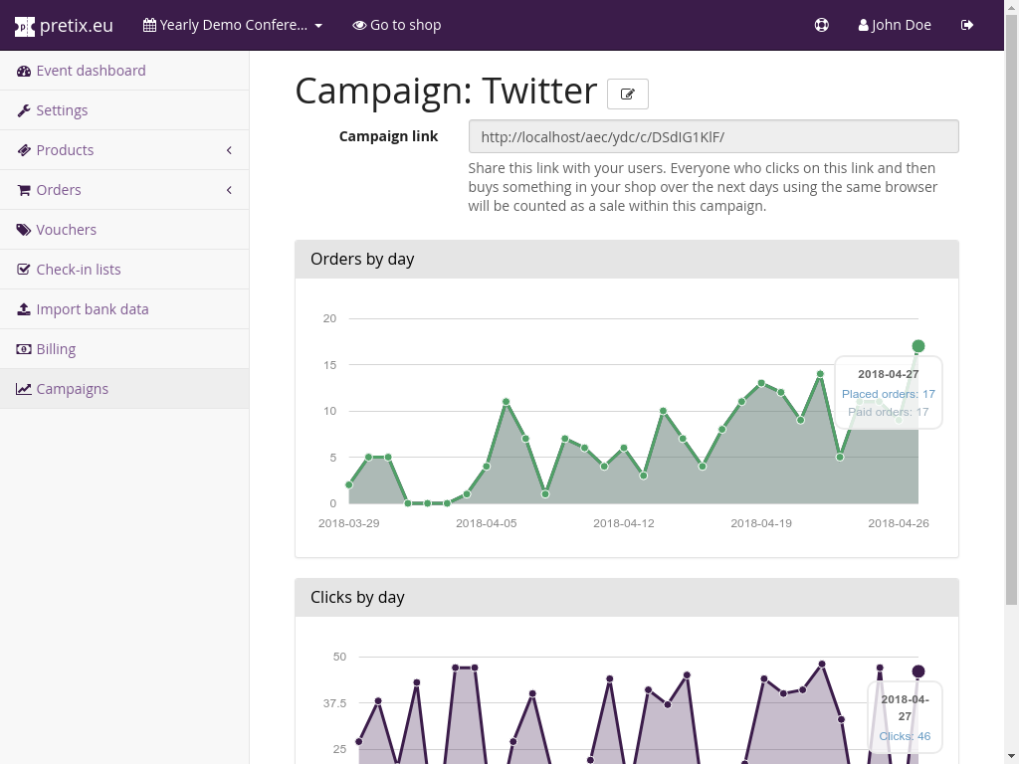Click the edit campaign pencil button
This screenshot has width=1019, height=764.
pos(628,94)
